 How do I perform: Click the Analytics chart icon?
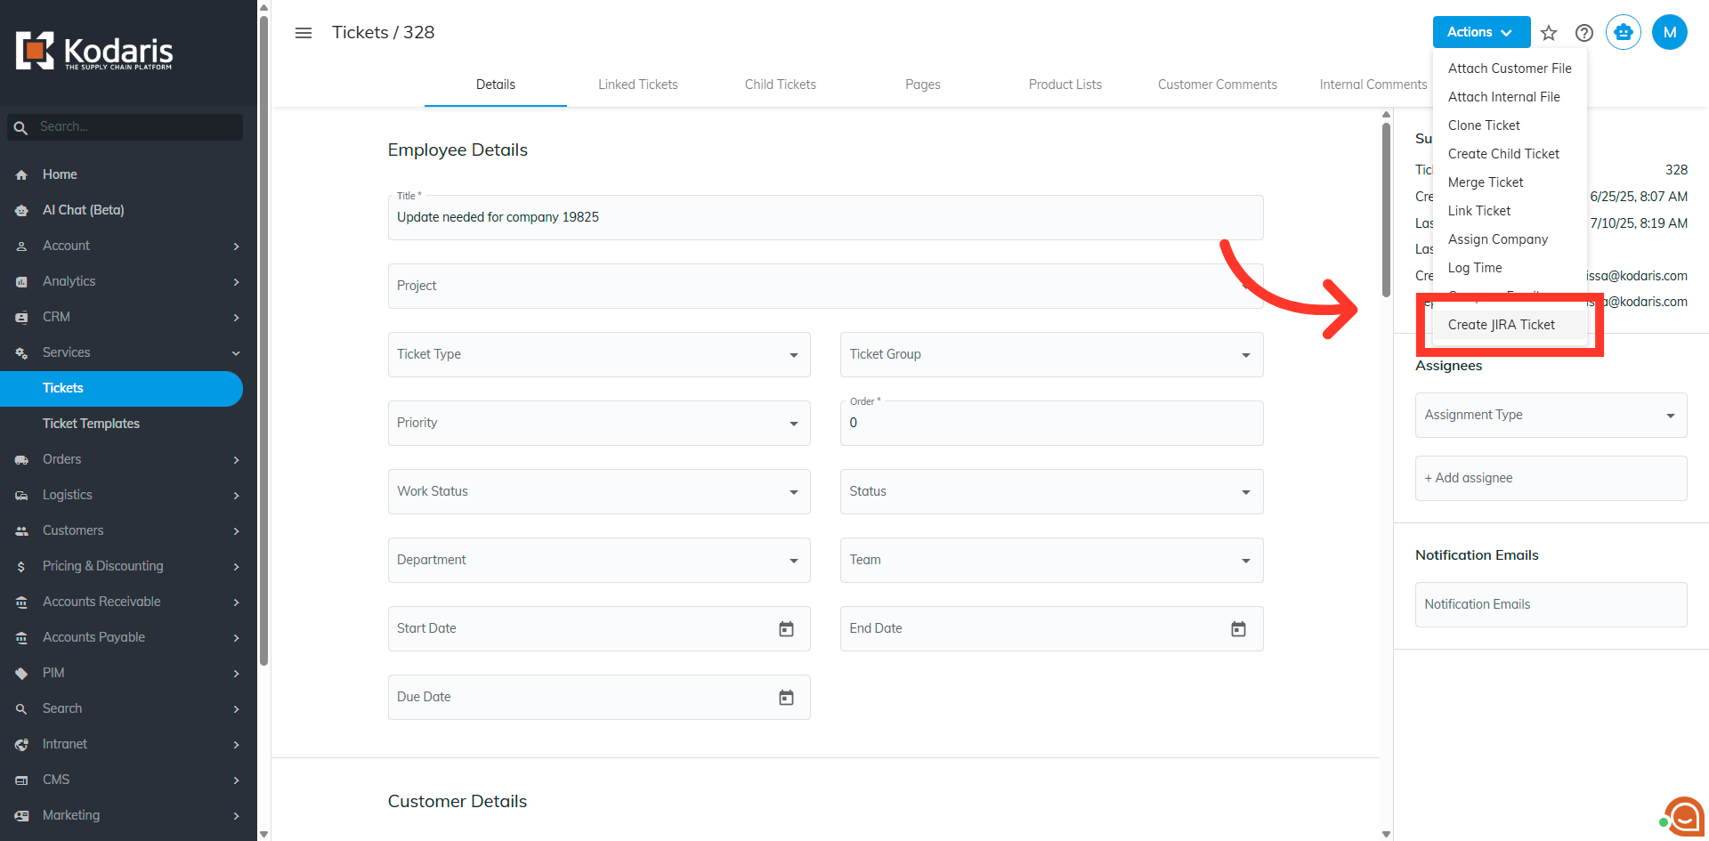click(21, 282)
